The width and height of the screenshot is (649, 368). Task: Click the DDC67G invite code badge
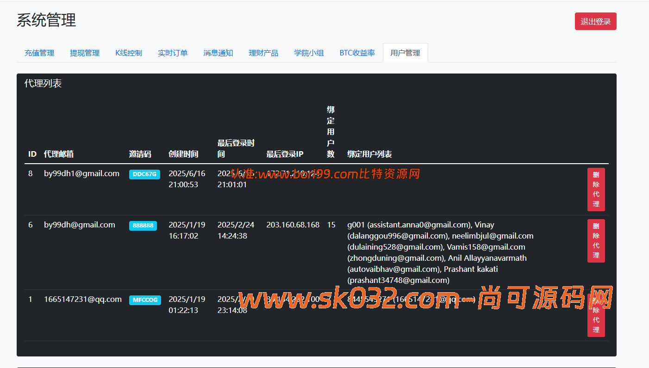point(144,174)
